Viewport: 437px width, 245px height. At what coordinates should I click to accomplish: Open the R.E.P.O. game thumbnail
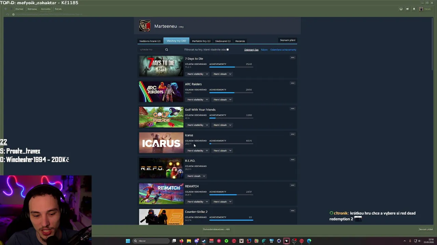pyautogui.click(x=161, y=168)
